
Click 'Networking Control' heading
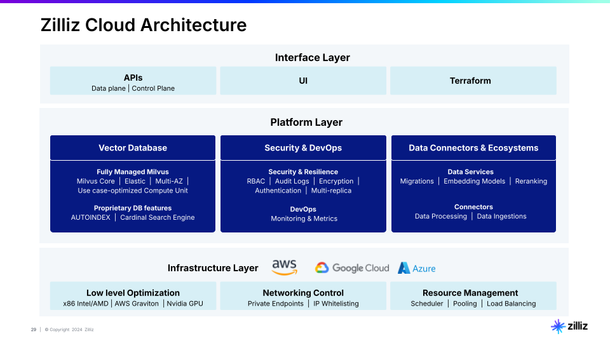pyautogui.click(x=303, y=293)
